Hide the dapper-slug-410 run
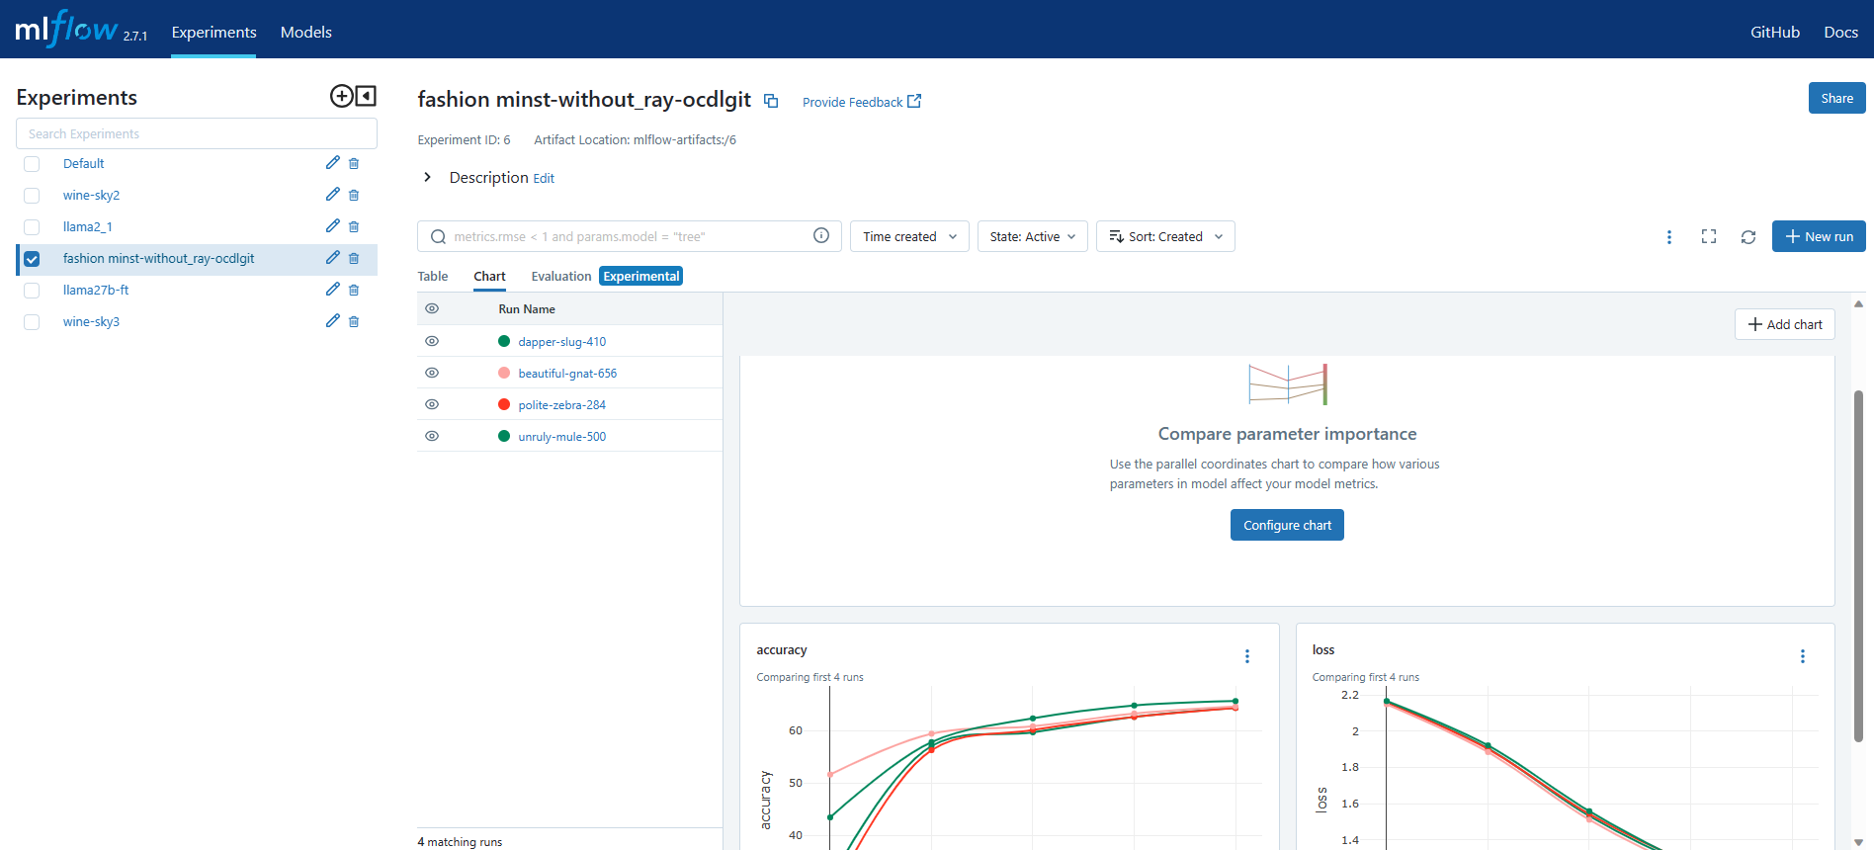This screenshot has width=1874, height=850. point(432,341)
